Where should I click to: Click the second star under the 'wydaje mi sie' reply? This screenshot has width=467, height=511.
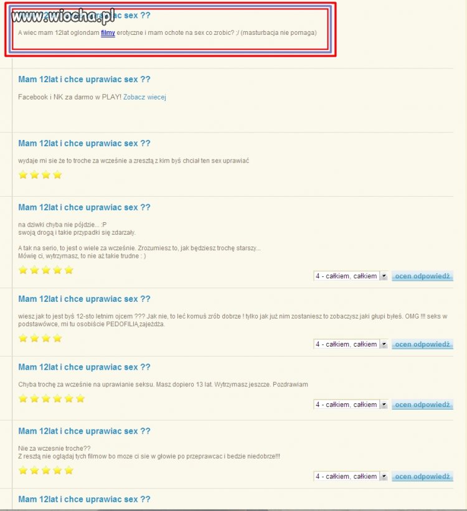coord(35,175)
